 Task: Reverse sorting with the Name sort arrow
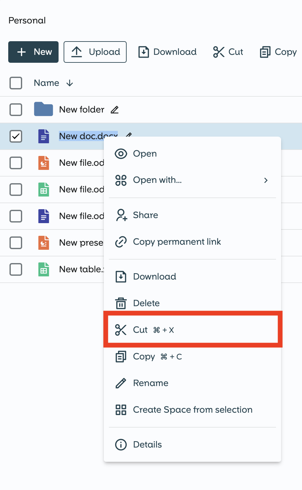pyautogui.click(x=70, y=83)
